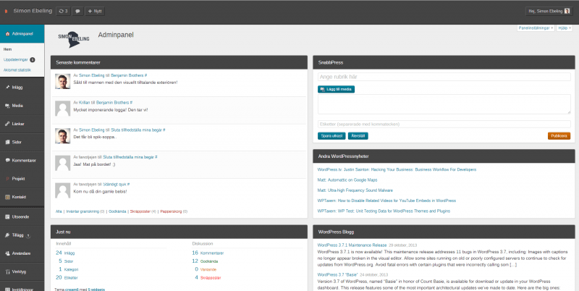Open the comments bubble icon in top bar
This screenshot has height=291, width=579.
click(x=77, y=11)
